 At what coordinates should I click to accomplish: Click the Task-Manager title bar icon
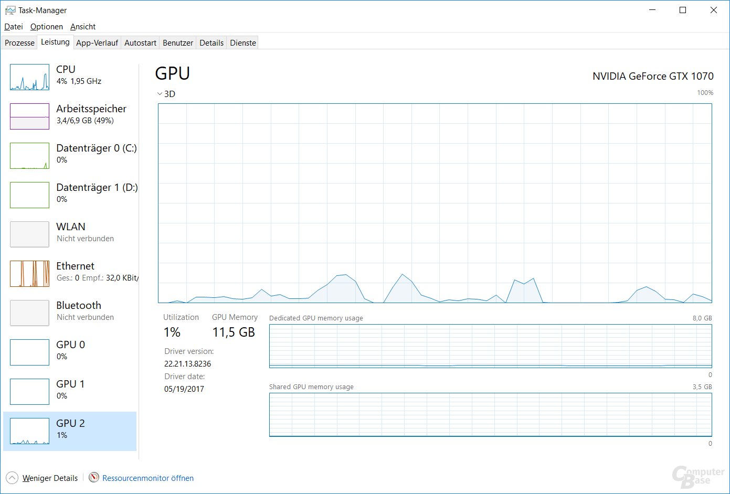(x=10, y=10)
